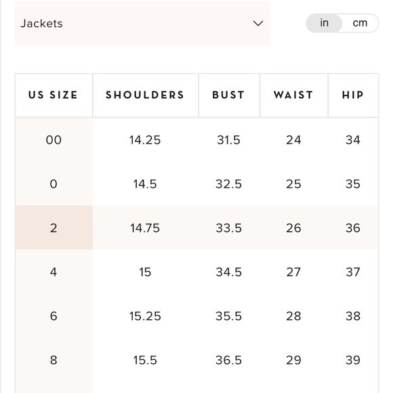Select size 4 row
Screen dimensions: 393x393
coord(196,272)
